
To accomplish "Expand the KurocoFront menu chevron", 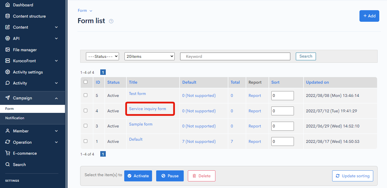I will click(x=56, y=61).
